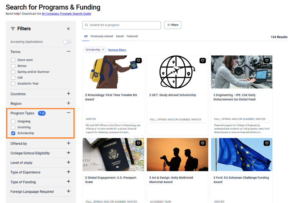Switch to the Saved tab
This screenshot has height=203, width=290.
[x=119, y=36]
